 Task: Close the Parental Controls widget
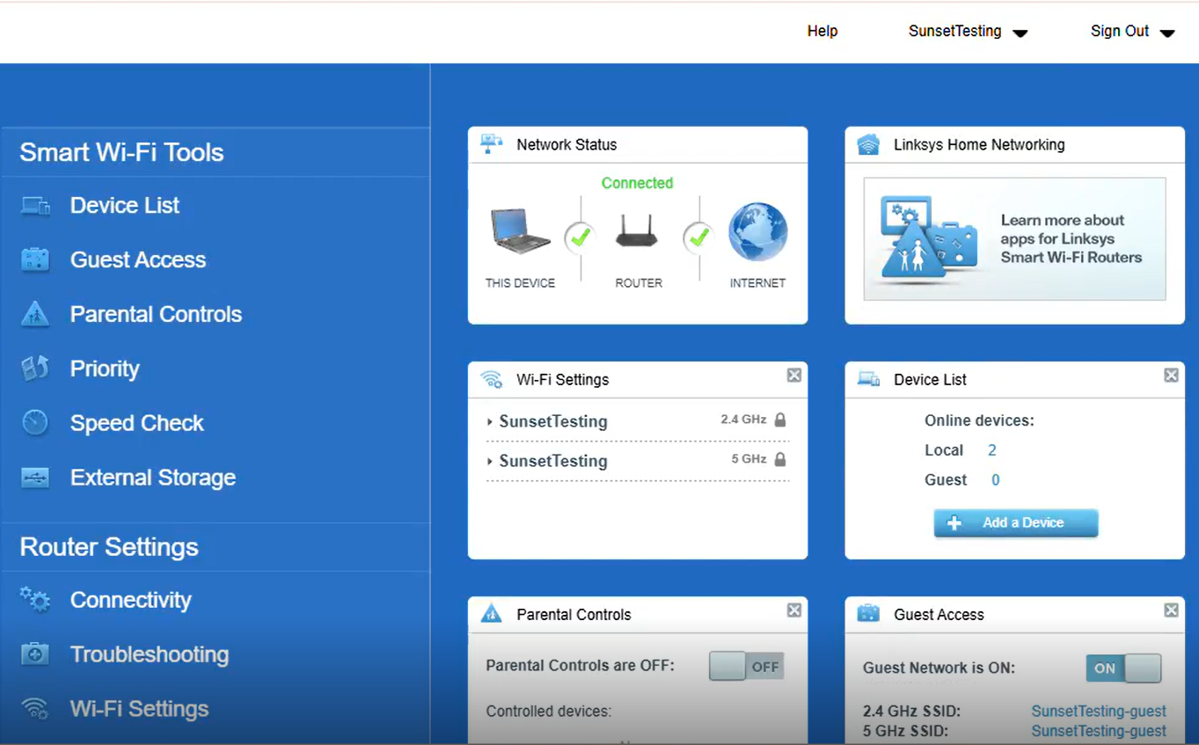794,610
